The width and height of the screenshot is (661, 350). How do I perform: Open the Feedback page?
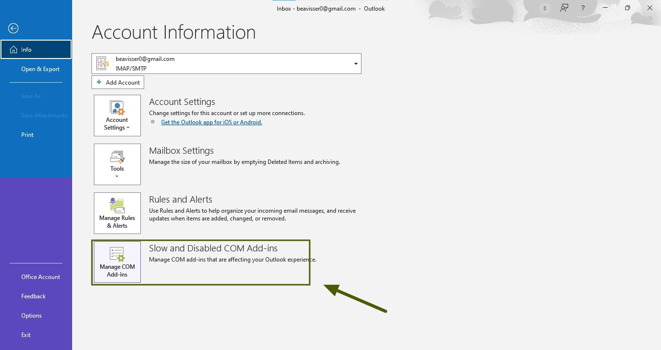click(x=36, y=296)
